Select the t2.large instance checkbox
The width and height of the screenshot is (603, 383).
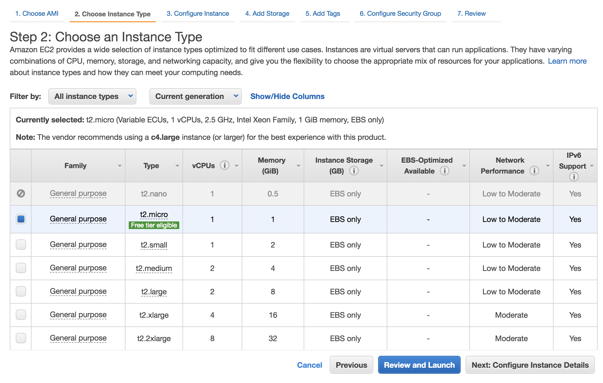[21, 291]
